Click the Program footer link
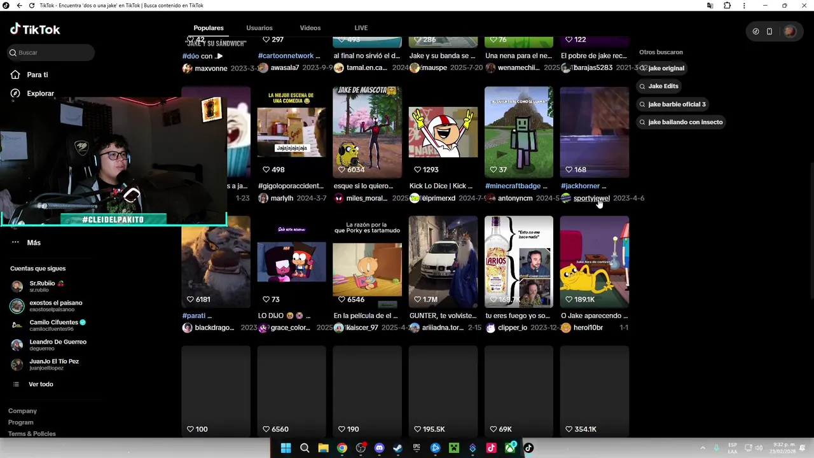The height and width of the screenshot is (458, 814). (x=21, y=422)
